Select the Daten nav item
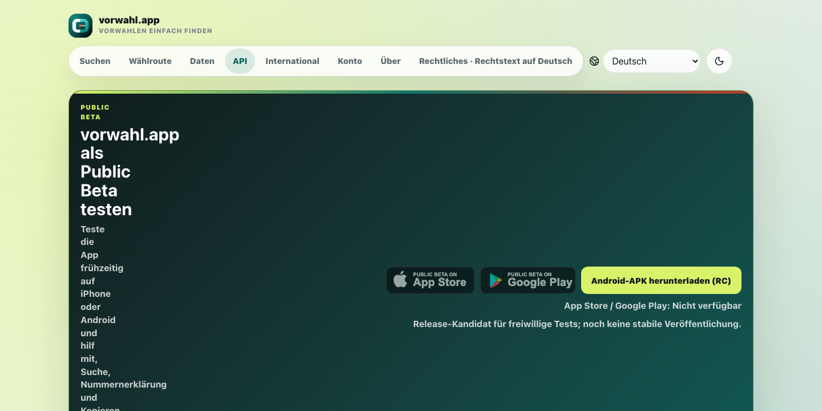Viewport: 822px width, 411px height. pyautogui.click(x=202, y=61)
